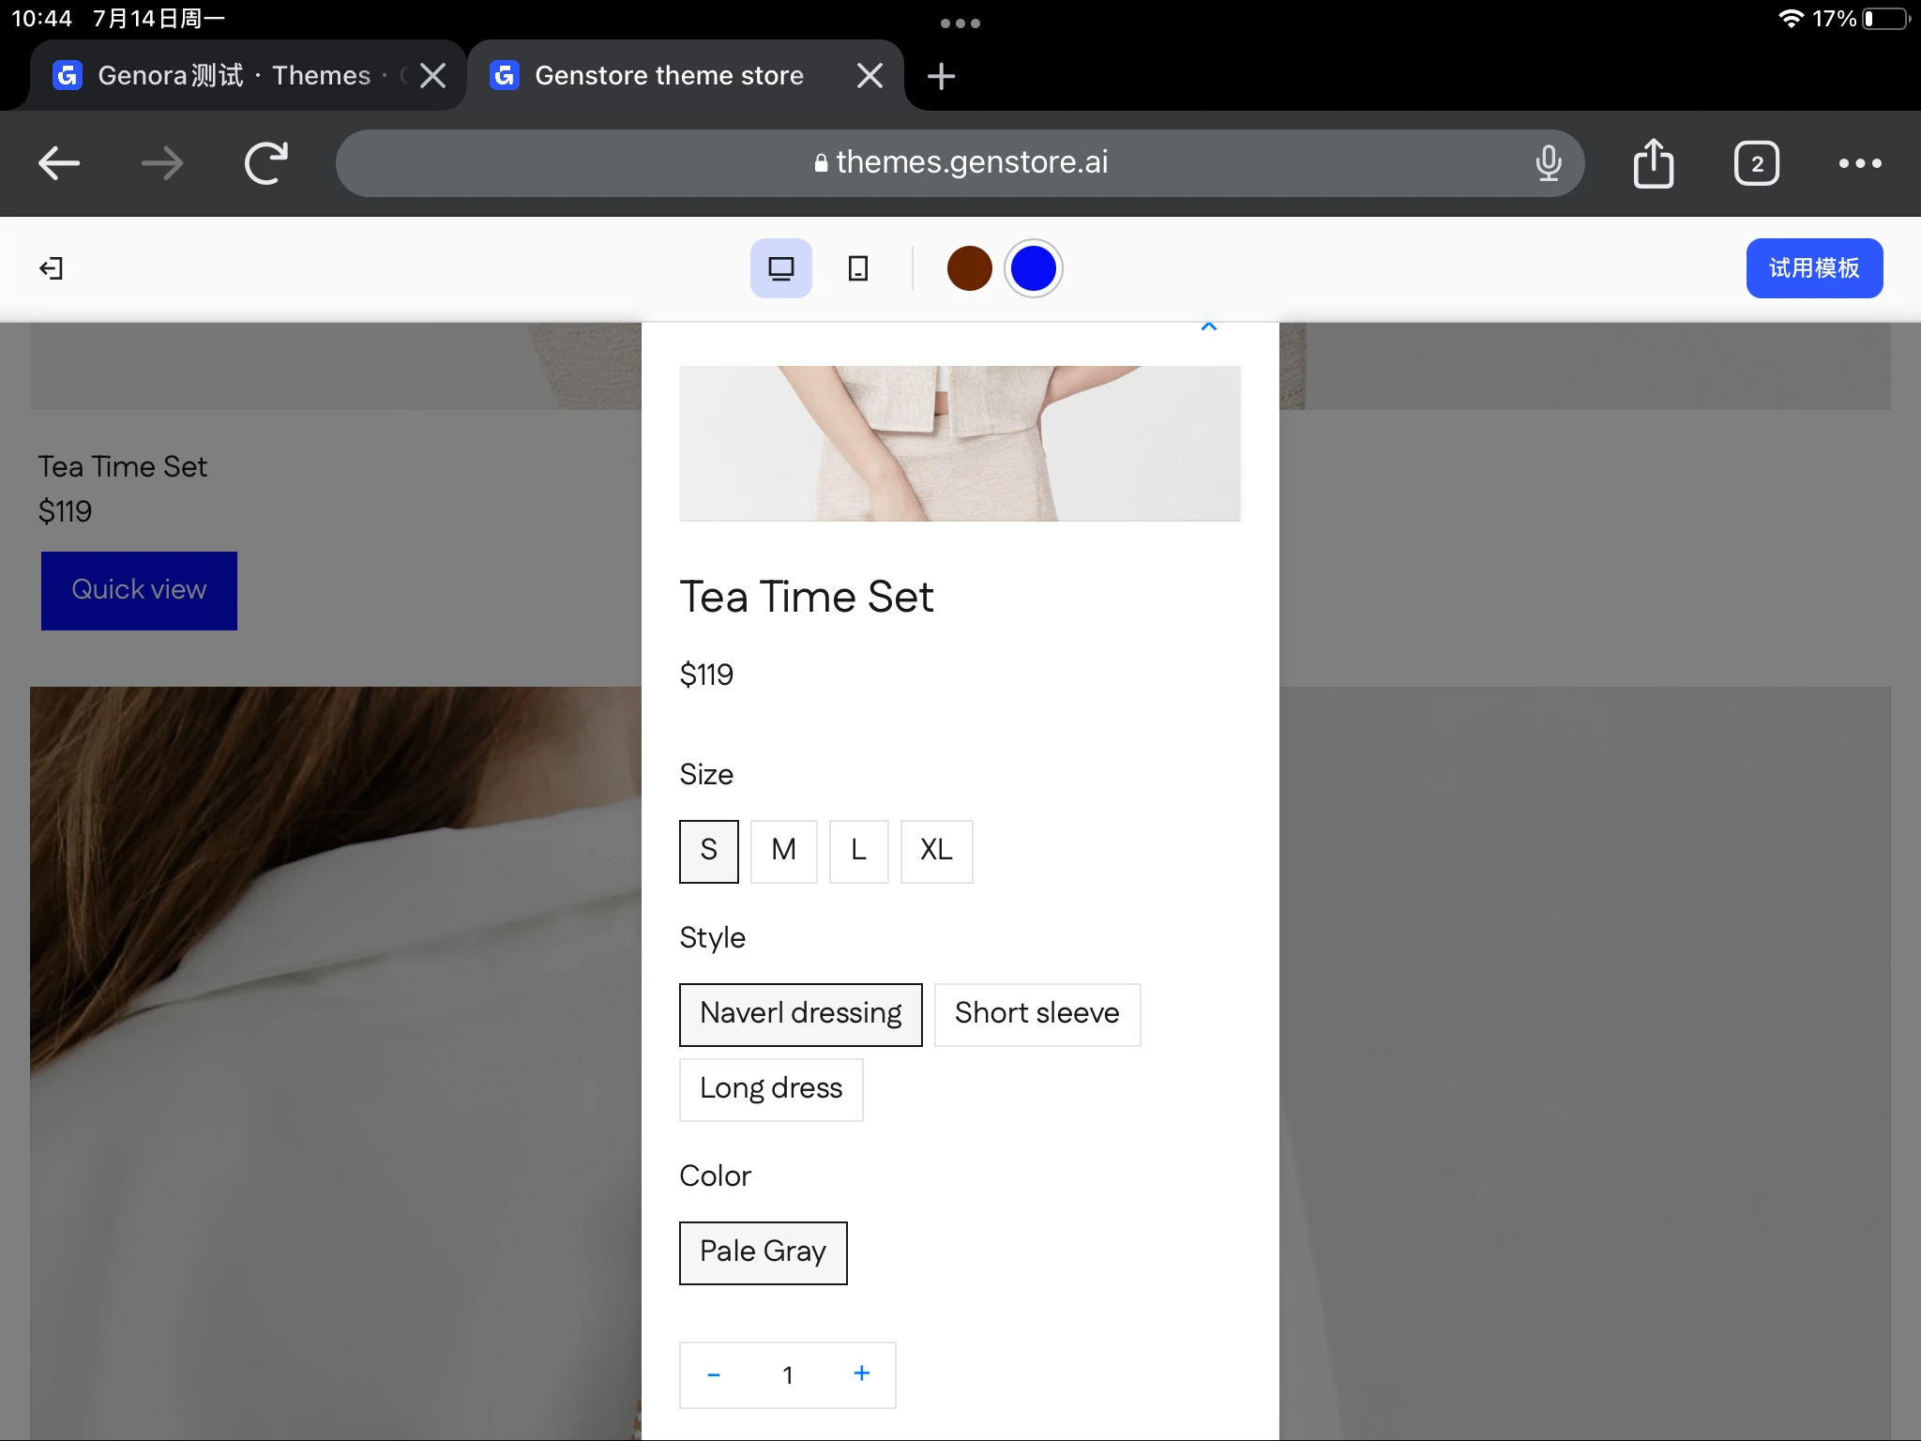Select size M option
Viewport: 1921px width, 1441px height.
click(x=783, y=851)
